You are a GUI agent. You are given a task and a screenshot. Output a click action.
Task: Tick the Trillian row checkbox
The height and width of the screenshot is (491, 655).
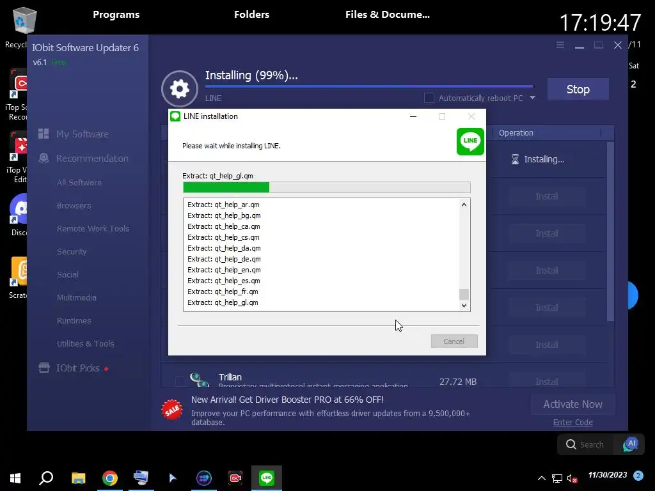pyautogui.click(x=180, y=381)
